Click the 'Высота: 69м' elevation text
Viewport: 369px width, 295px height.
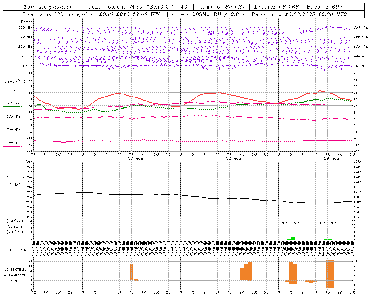coord(325,7)
